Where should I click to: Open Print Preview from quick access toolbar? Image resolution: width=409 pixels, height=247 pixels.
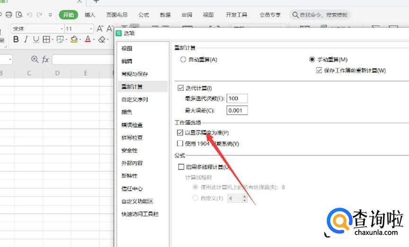[x=19, y=15]
